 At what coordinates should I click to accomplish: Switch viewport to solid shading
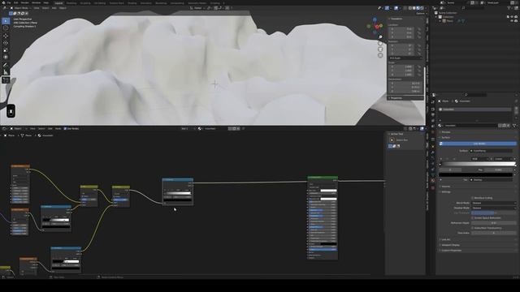pos(414,8)
